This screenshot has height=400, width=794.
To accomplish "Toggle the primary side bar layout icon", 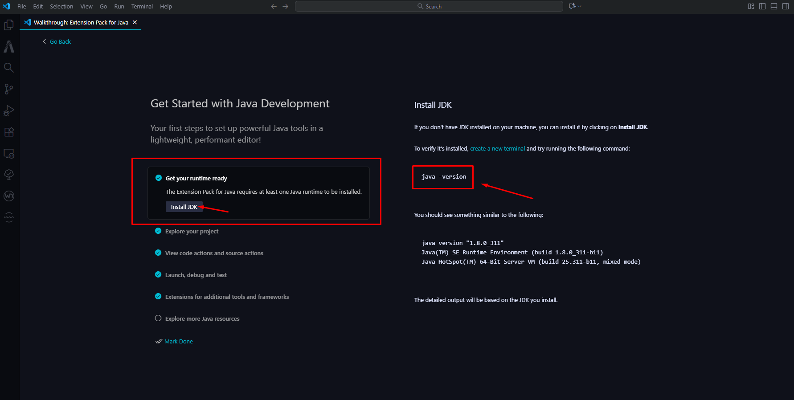I will (x=762, y=6).
